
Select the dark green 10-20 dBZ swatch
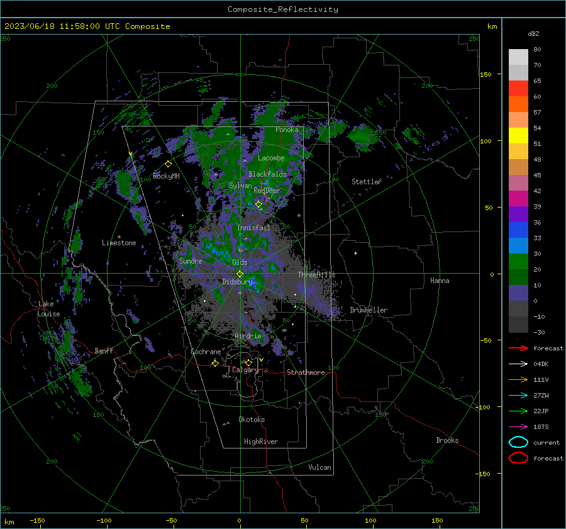point(518,277)
